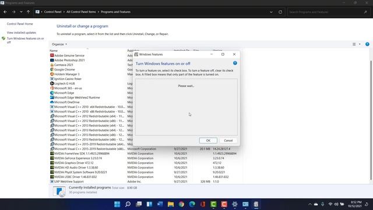Open Microsoft Edge from taskbar

click(192, 204)
